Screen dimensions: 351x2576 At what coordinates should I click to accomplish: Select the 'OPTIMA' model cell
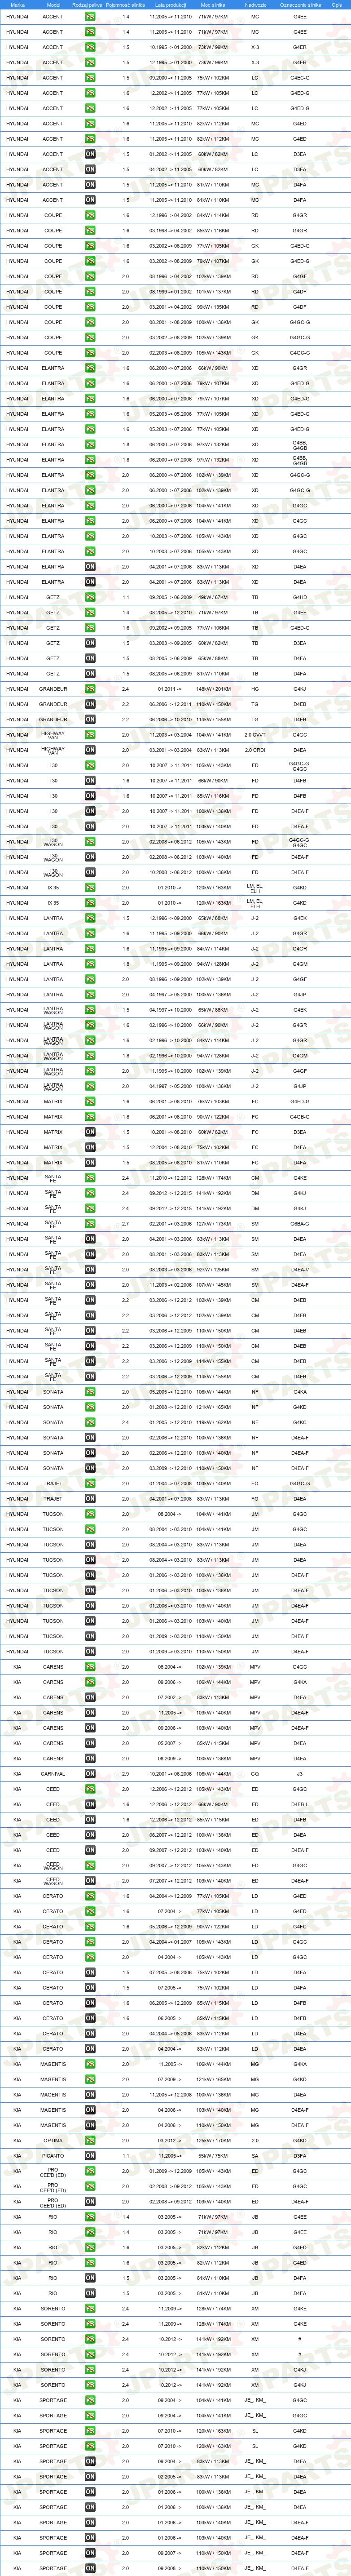[53, 2141]
